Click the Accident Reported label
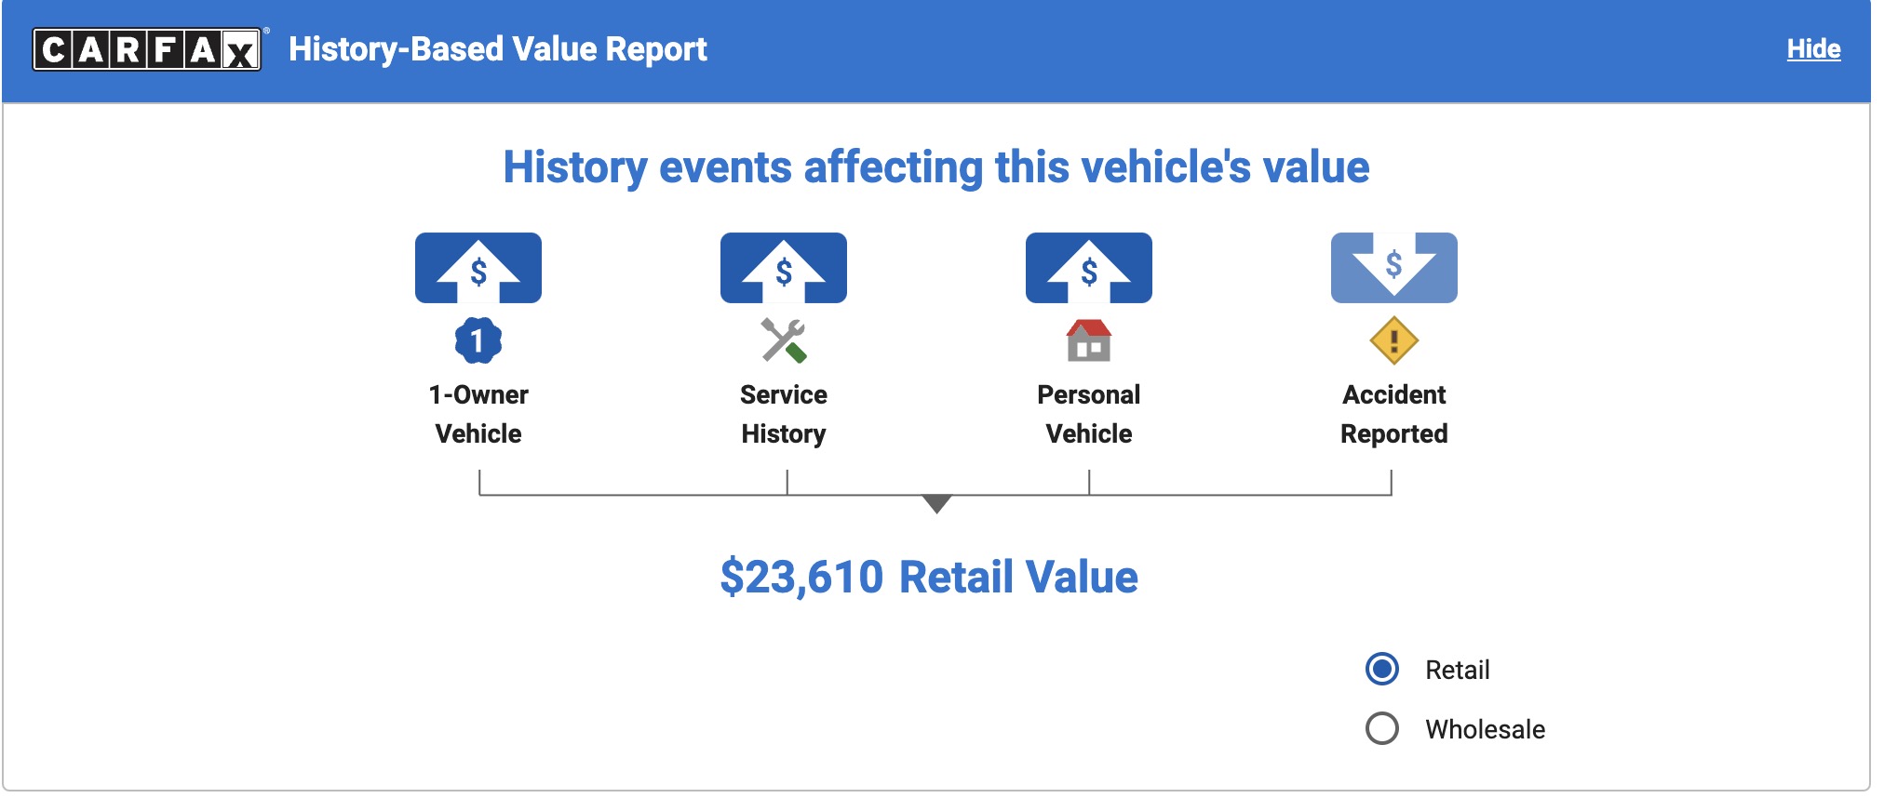 click(1393, 414)
